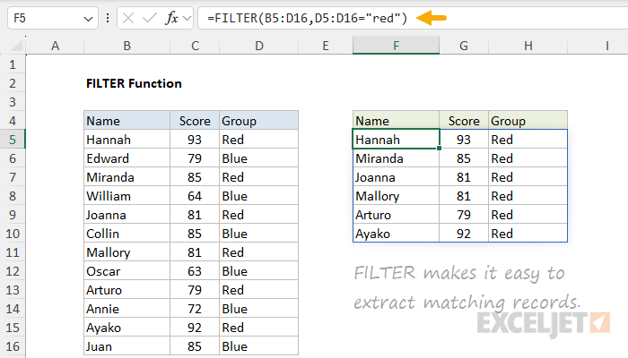Image resolution: width=628 pixels, height=358 pixels.
Task: Select the cell containing Juan
Action: [127, 346]
